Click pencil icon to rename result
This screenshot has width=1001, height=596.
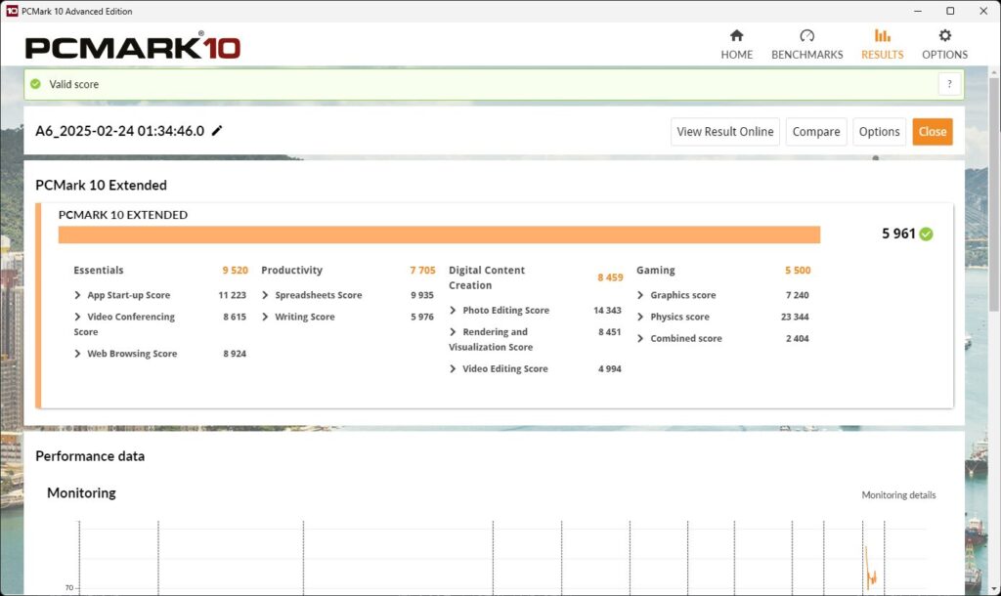click(x=217, y=131)
